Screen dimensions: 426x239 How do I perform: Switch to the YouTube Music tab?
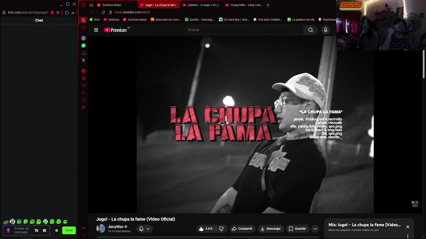coord(111,5)
